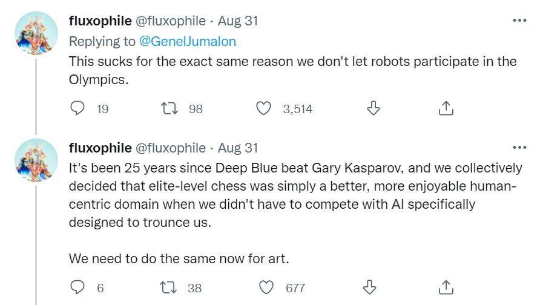Open the @GenelJumalon profile link
Viewport: 543px width, 305px height.
187,42
